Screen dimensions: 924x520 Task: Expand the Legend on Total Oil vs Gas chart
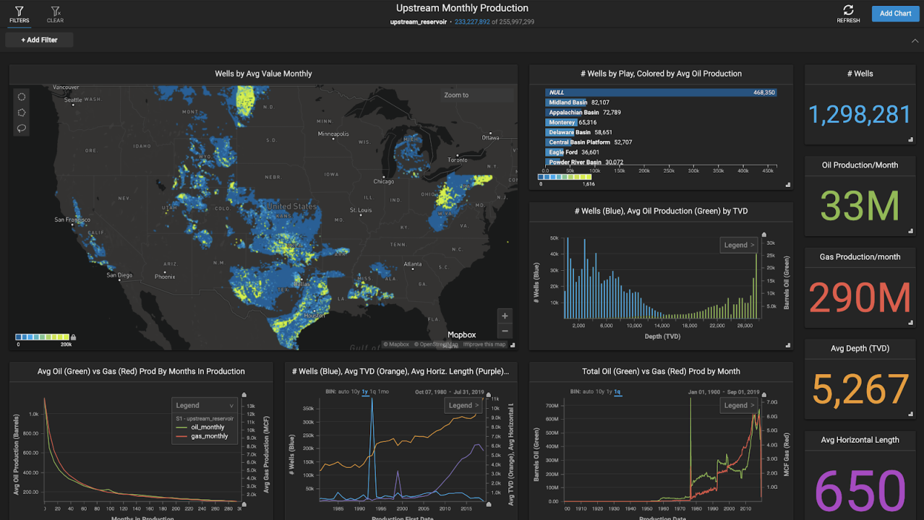coord(739,405)
